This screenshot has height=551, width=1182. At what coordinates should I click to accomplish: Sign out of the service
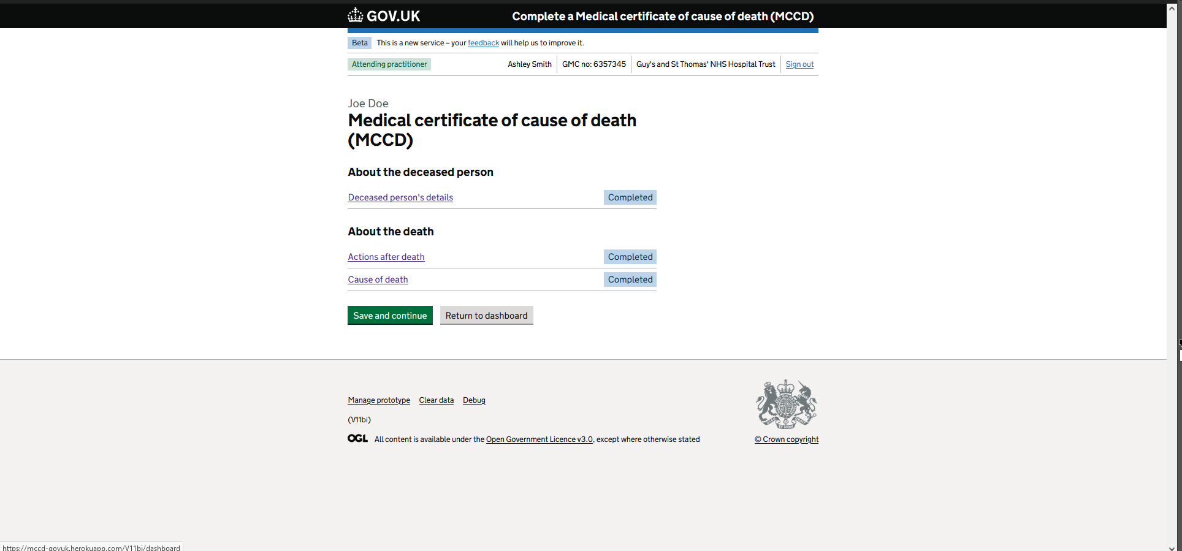[x=799, y=64]
